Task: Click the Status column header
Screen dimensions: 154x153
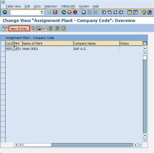Action: (131, 43)
